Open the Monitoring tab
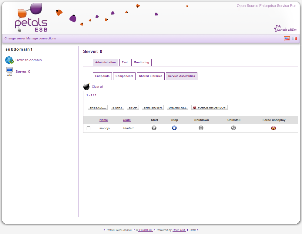 pos(141,62)
